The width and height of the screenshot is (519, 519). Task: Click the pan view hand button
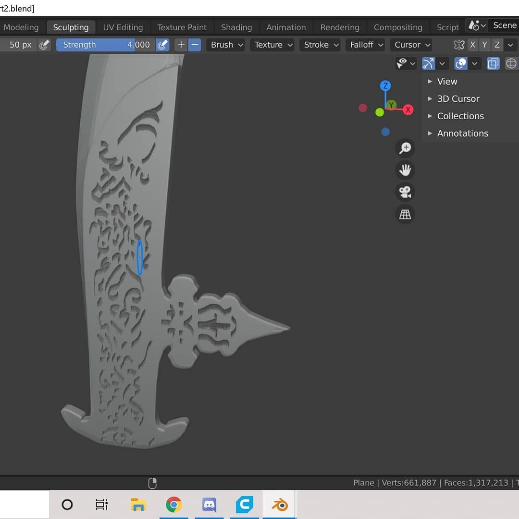coord(405,170)
